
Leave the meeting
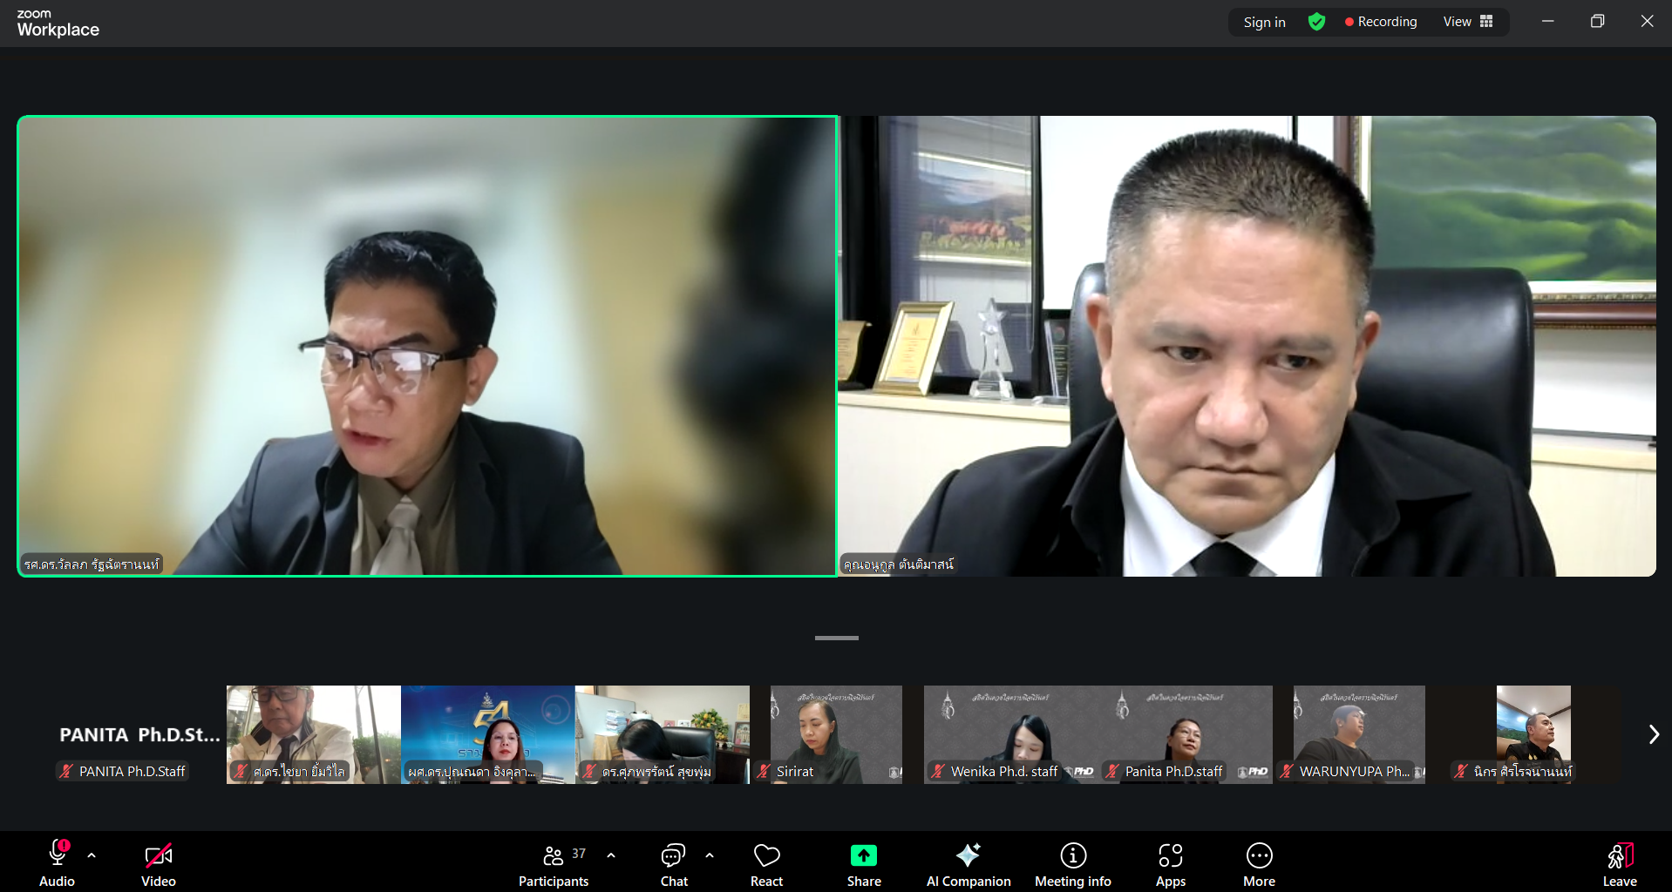pyautogui.click(x=1619, y=864)
